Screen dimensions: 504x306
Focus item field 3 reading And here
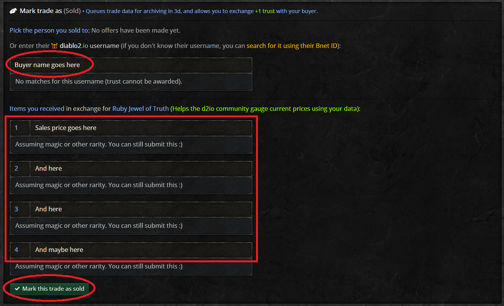pos(141,209)
